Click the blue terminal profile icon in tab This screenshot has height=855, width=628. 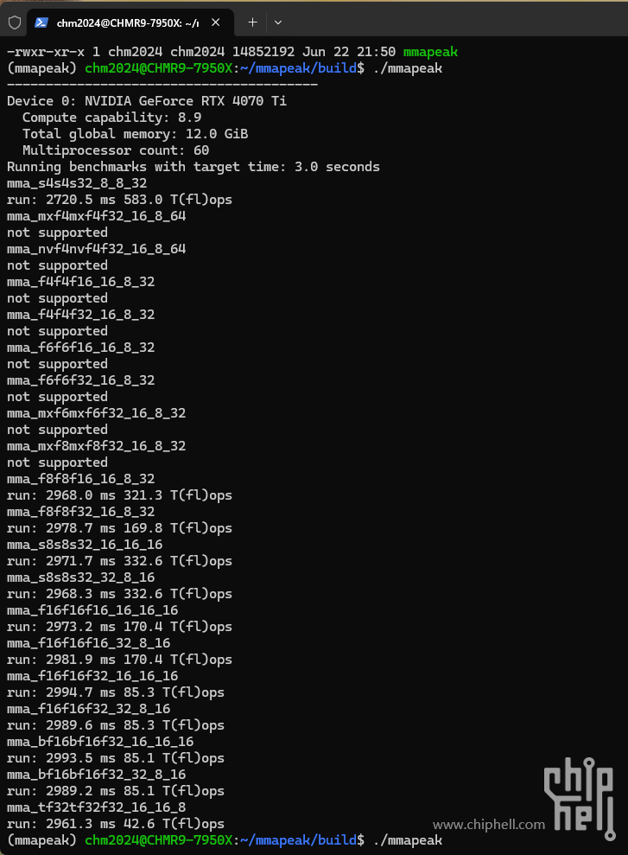point(41,22)
